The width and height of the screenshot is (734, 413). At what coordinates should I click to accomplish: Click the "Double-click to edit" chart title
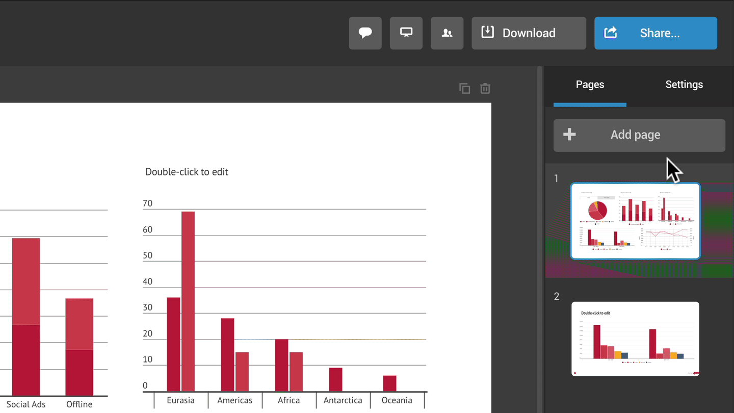tap(187, 172)
